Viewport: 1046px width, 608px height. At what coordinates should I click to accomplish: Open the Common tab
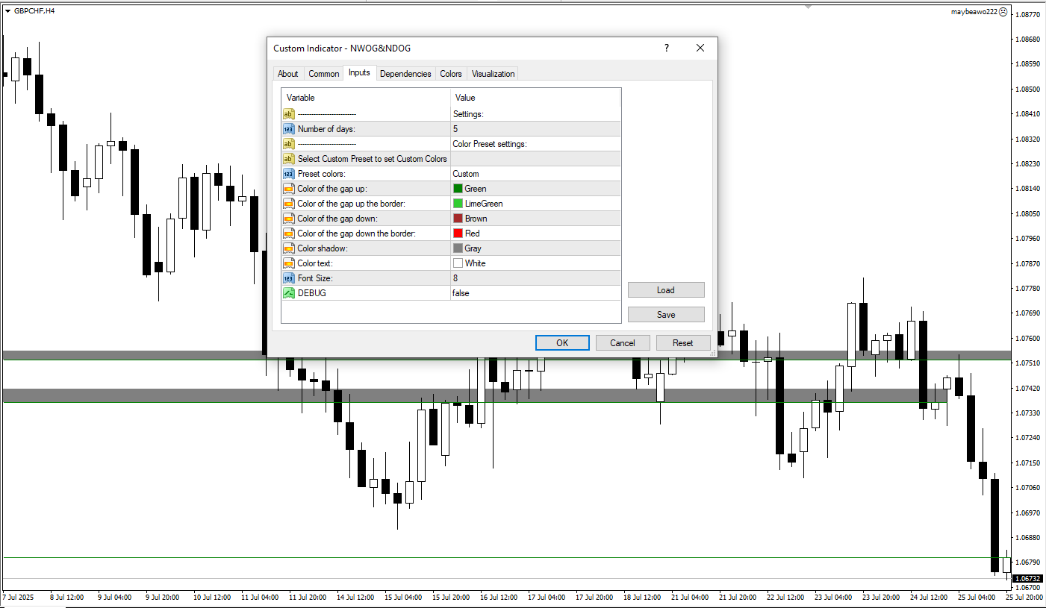click(x=324, y=74)
